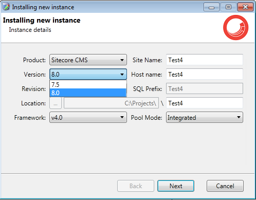Collapse the Version dropdown showing 8.0
Image resolution: width=256 pixels, height=200 pixels.
coord(88,74)
